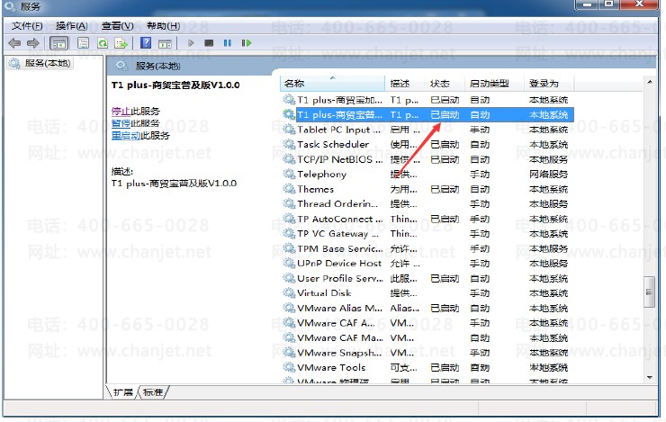Click the Forward arrow toolbar icon
The height and width of the screenshot is (422, 666).
click(x=32, y=43)
